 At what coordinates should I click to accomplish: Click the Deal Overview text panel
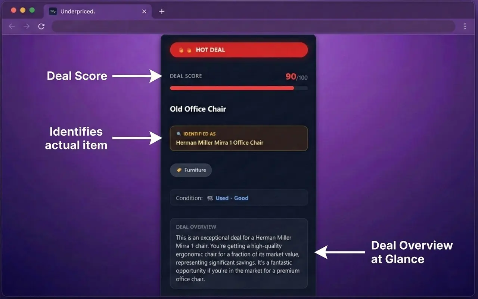(x=239, y=253)
